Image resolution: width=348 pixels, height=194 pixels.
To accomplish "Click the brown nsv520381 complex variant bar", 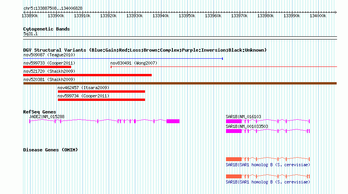I will (180, 83).
